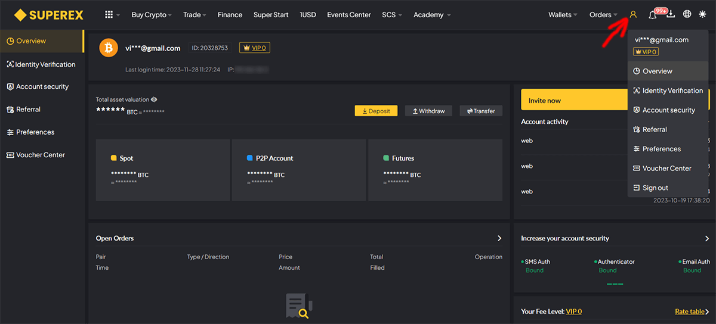Toggle the light theme sun icon
This screenshot has width=716, height=324.
click(x=702, y=14)
